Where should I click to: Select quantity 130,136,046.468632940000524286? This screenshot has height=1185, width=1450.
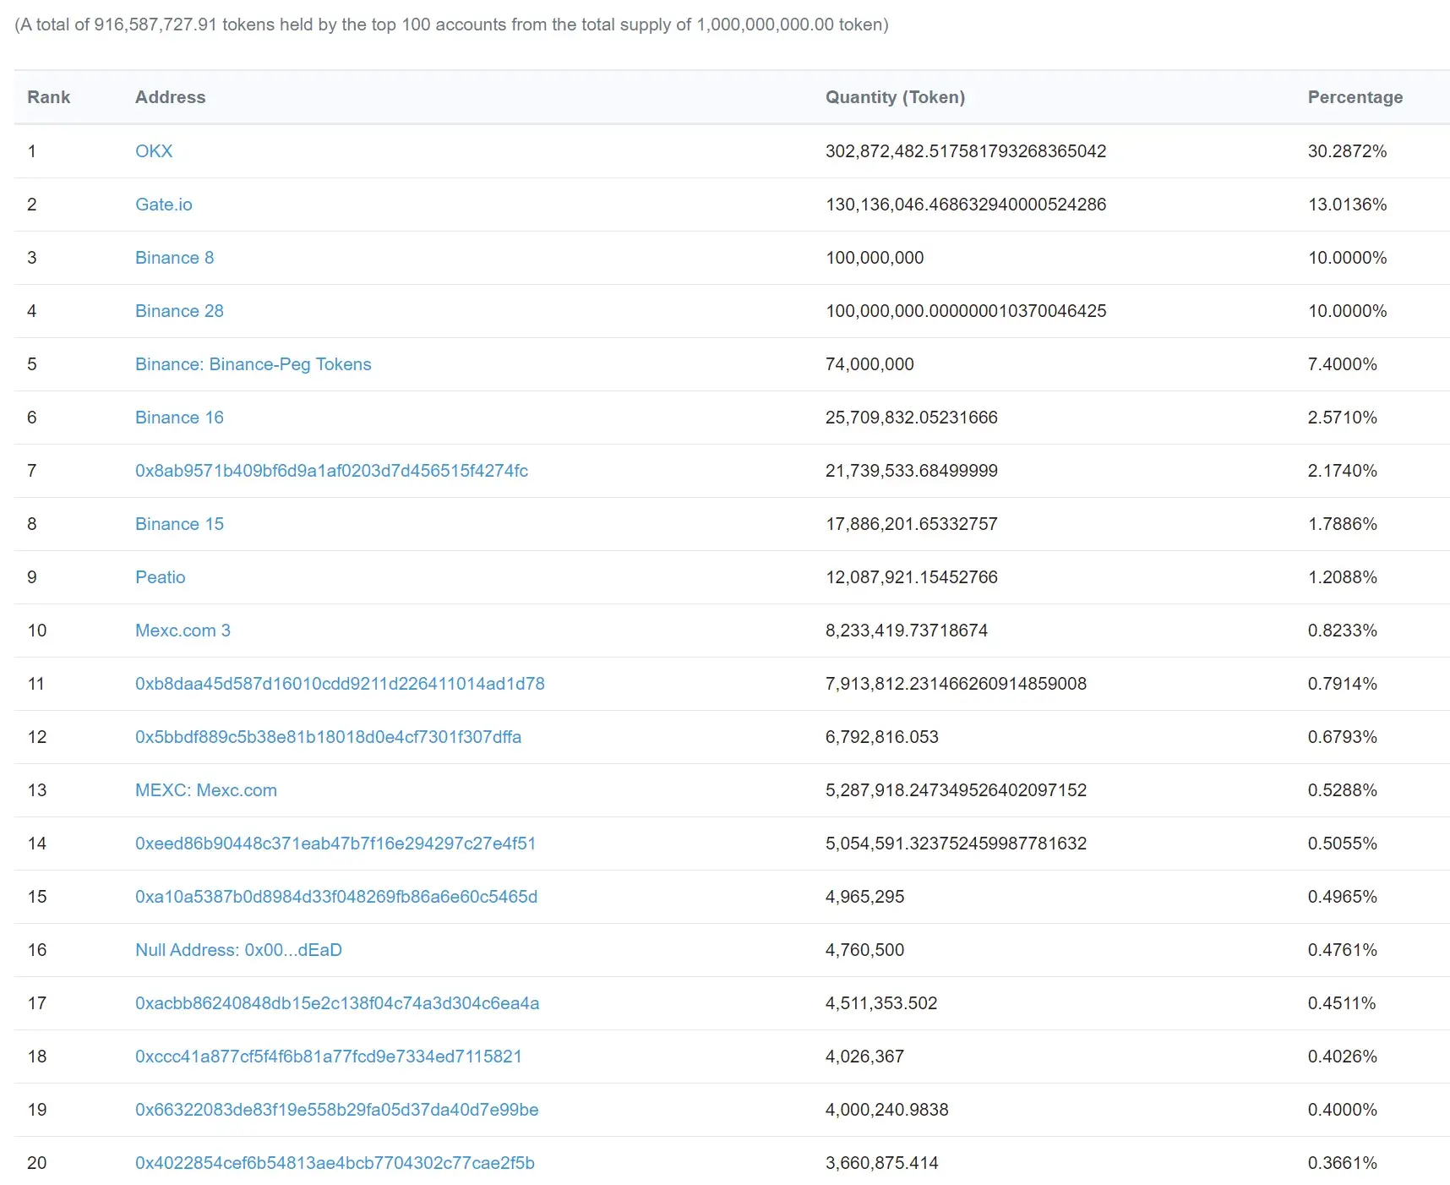pos(966,205)
